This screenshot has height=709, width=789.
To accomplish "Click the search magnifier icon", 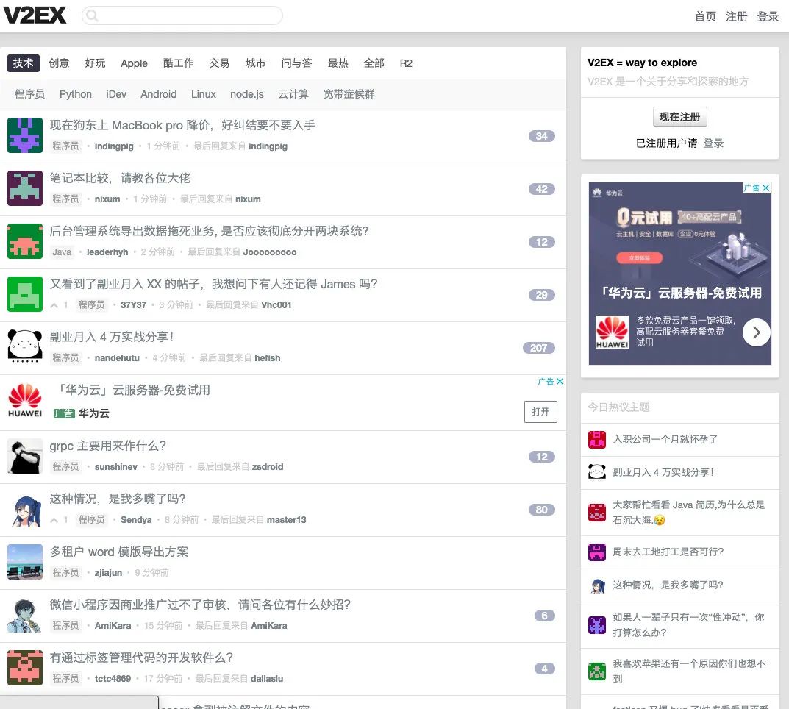I will click(92, 15).
